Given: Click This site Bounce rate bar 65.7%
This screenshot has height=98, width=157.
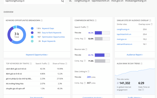Looking at the screenshot, I should coord(102,55).
